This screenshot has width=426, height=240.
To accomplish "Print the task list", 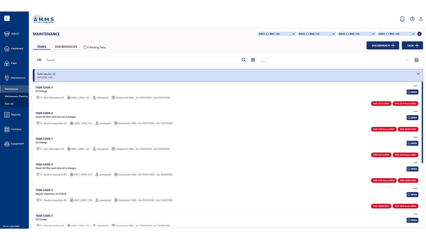I will tap(416, 60).
